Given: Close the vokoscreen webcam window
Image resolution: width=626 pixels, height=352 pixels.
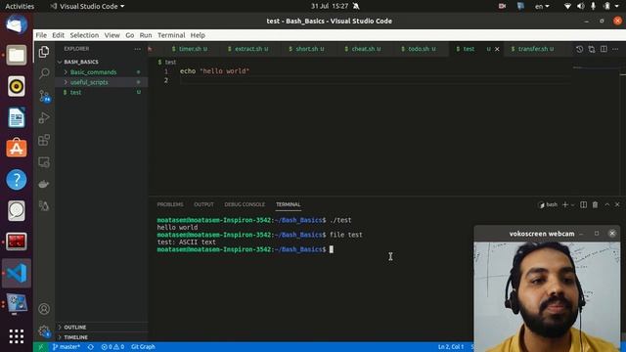Looking at the screenshot, I should pyautogui.click(x=612, y=234).
